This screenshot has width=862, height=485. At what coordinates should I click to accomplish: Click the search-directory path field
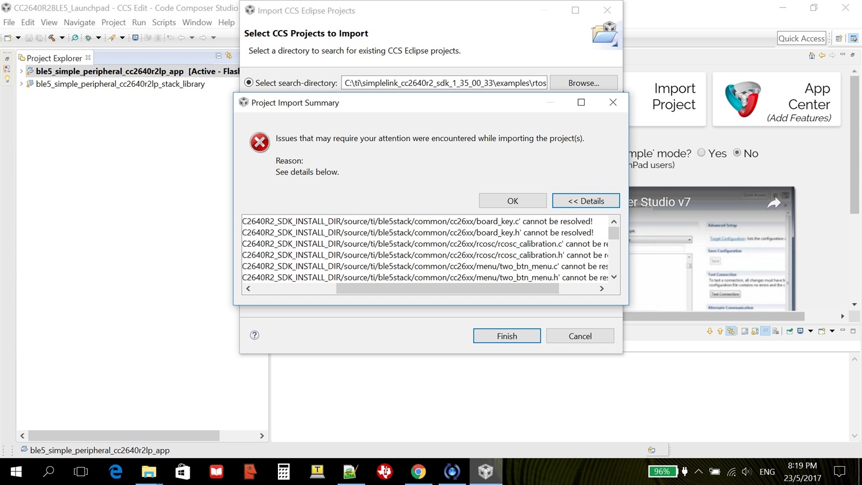[445, 82]
